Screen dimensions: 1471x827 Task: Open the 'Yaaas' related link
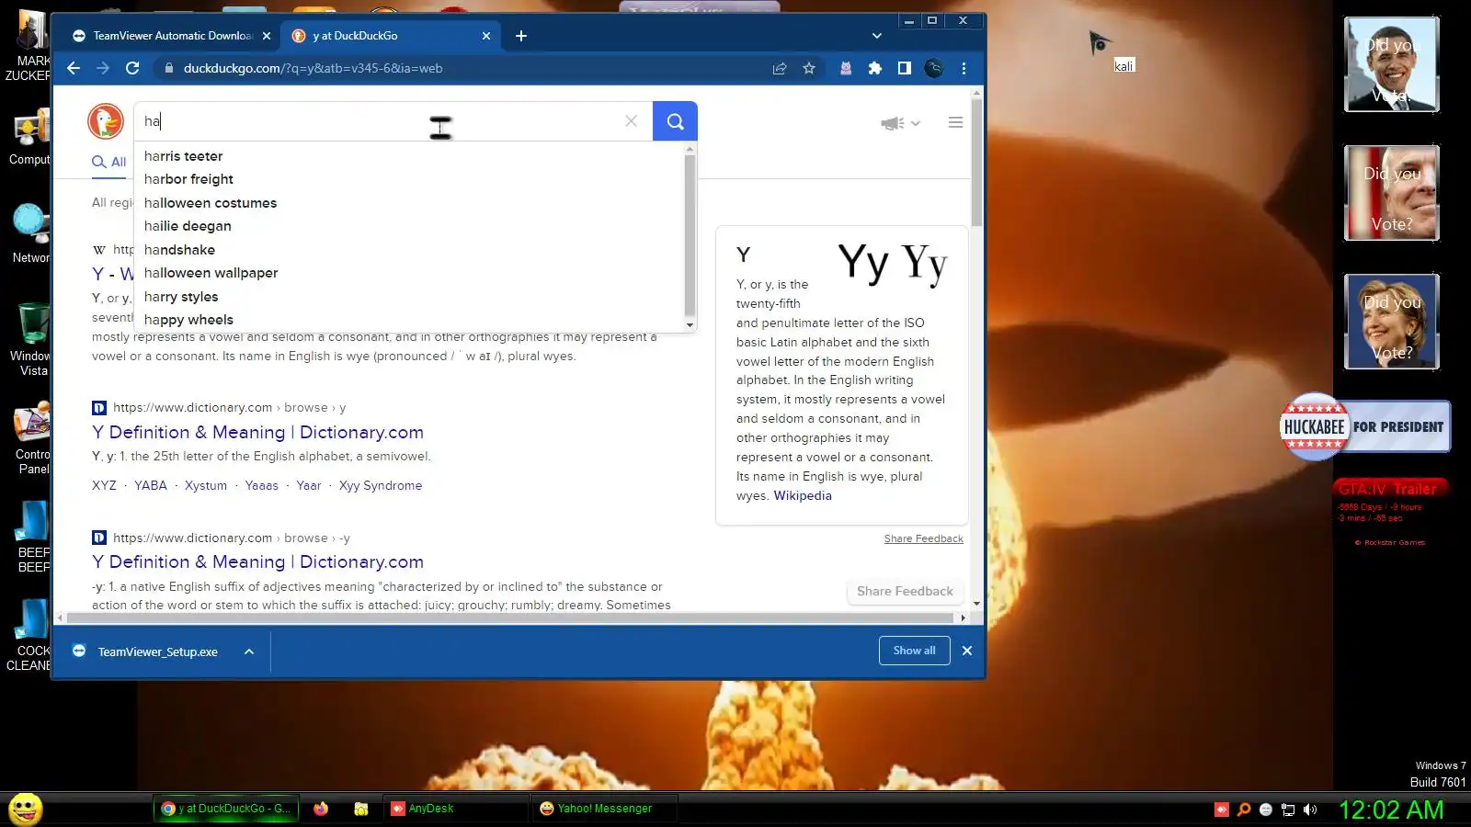(261, 486)
